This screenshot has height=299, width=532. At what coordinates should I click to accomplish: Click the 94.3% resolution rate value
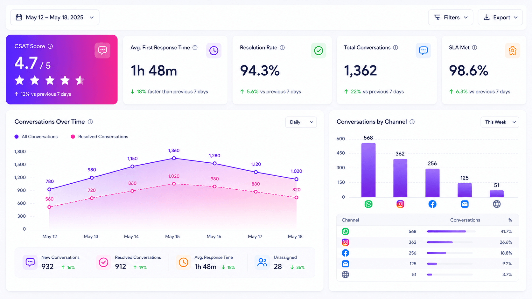tap(260, 71)
